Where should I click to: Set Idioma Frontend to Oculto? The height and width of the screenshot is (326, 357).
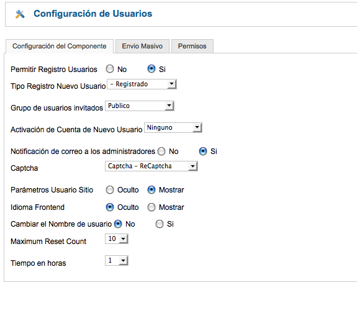[x=110, y=207]
